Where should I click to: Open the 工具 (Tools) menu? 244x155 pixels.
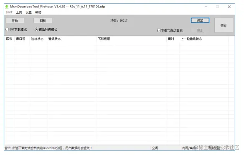coord(19,12)
